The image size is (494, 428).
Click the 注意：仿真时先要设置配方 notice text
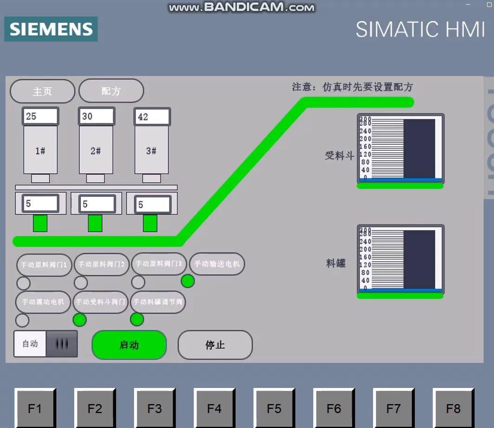[x=352, y=87]
